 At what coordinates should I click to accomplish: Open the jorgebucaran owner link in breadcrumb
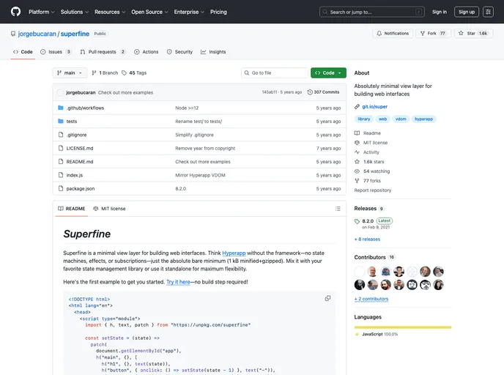37,34
